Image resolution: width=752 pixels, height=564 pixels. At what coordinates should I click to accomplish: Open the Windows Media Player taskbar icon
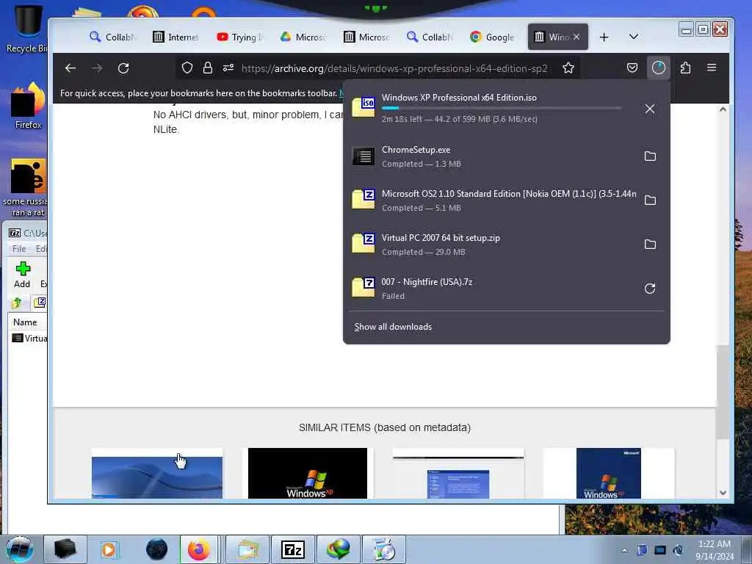[109, 549]
